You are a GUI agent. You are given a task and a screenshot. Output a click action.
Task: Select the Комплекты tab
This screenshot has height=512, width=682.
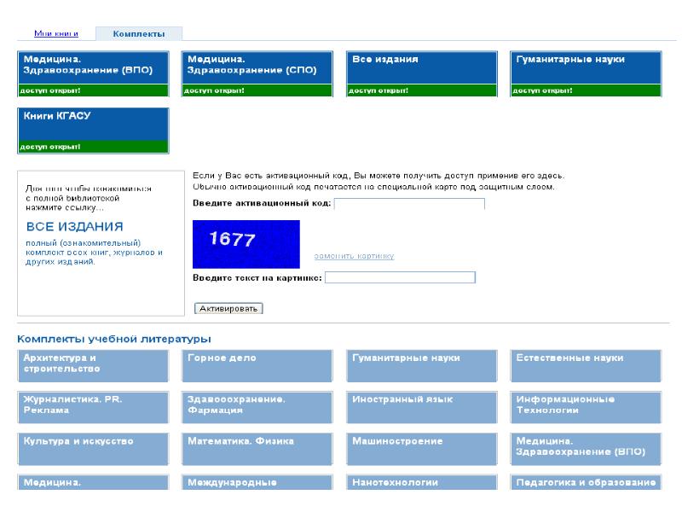pyautogui.click(x=138, y=33)
